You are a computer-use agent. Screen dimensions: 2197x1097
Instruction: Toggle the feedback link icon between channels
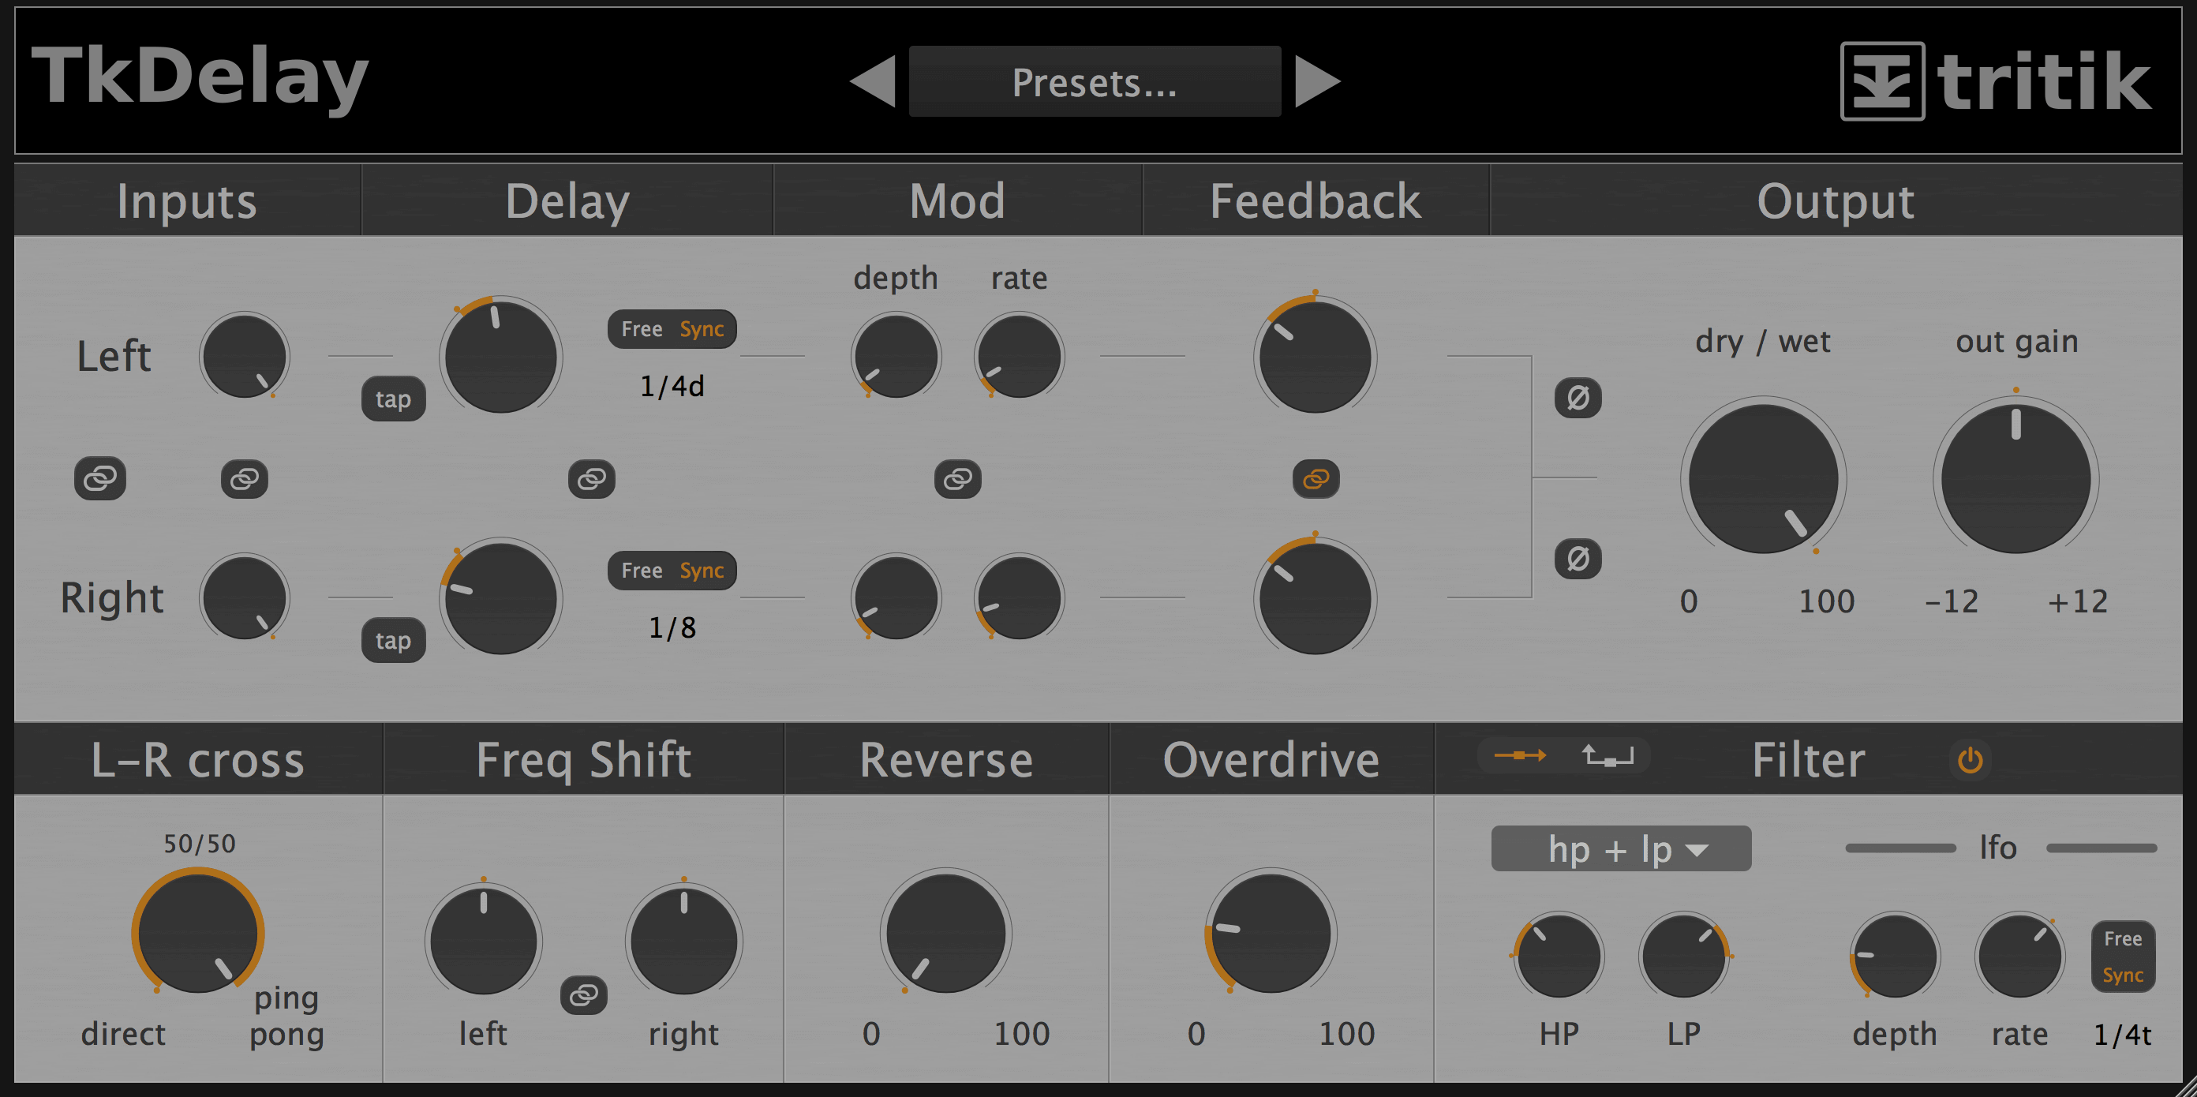point(1316,478)
